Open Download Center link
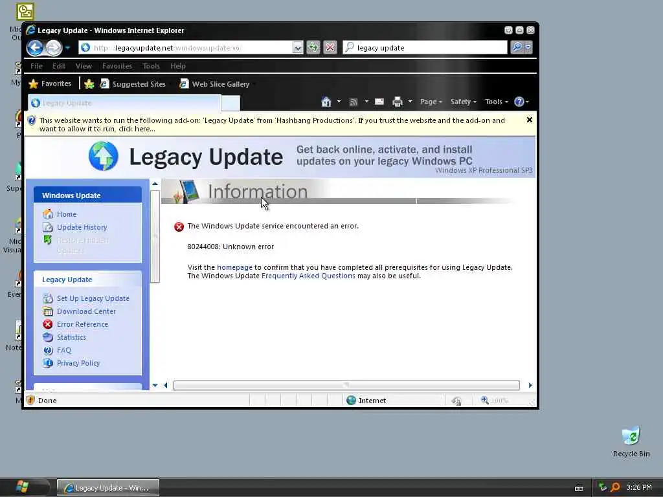 click(x=86, y=311)
